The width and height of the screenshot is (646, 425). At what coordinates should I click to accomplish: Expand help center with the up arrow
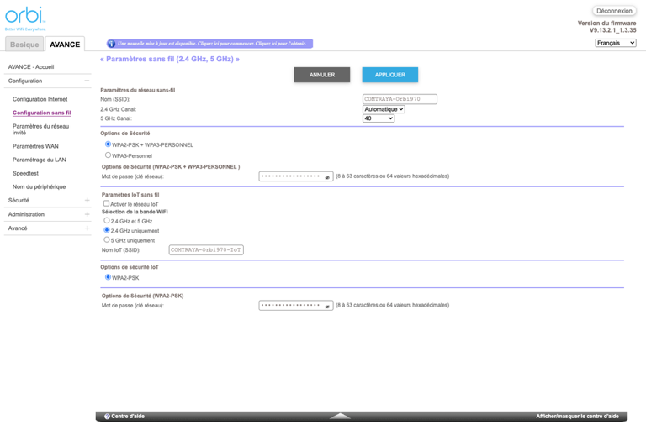[340, 416]
